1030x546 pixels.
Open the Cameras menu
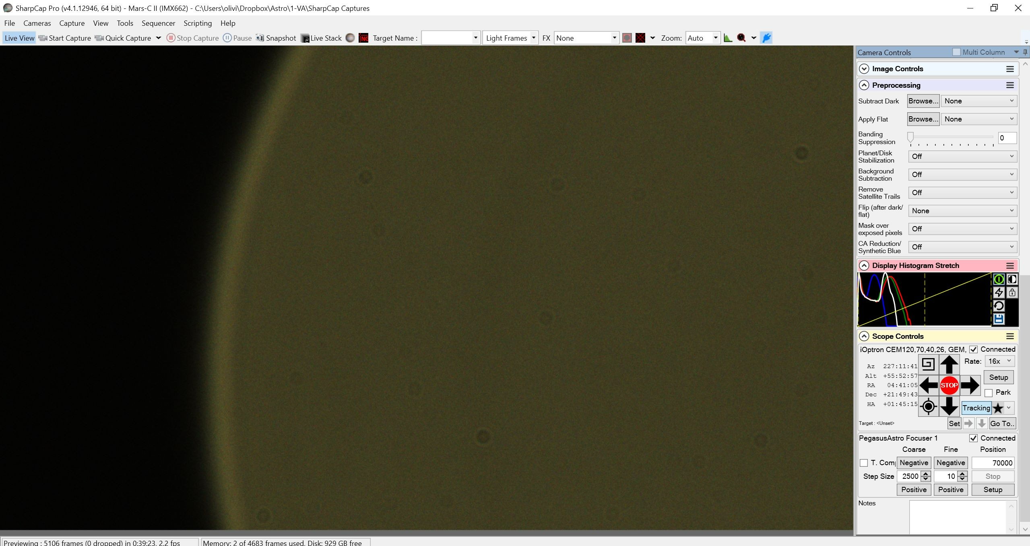tap(37, 23)
